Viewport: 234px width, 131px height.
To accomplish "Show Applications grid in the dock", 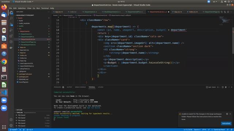I will (4, 127).
